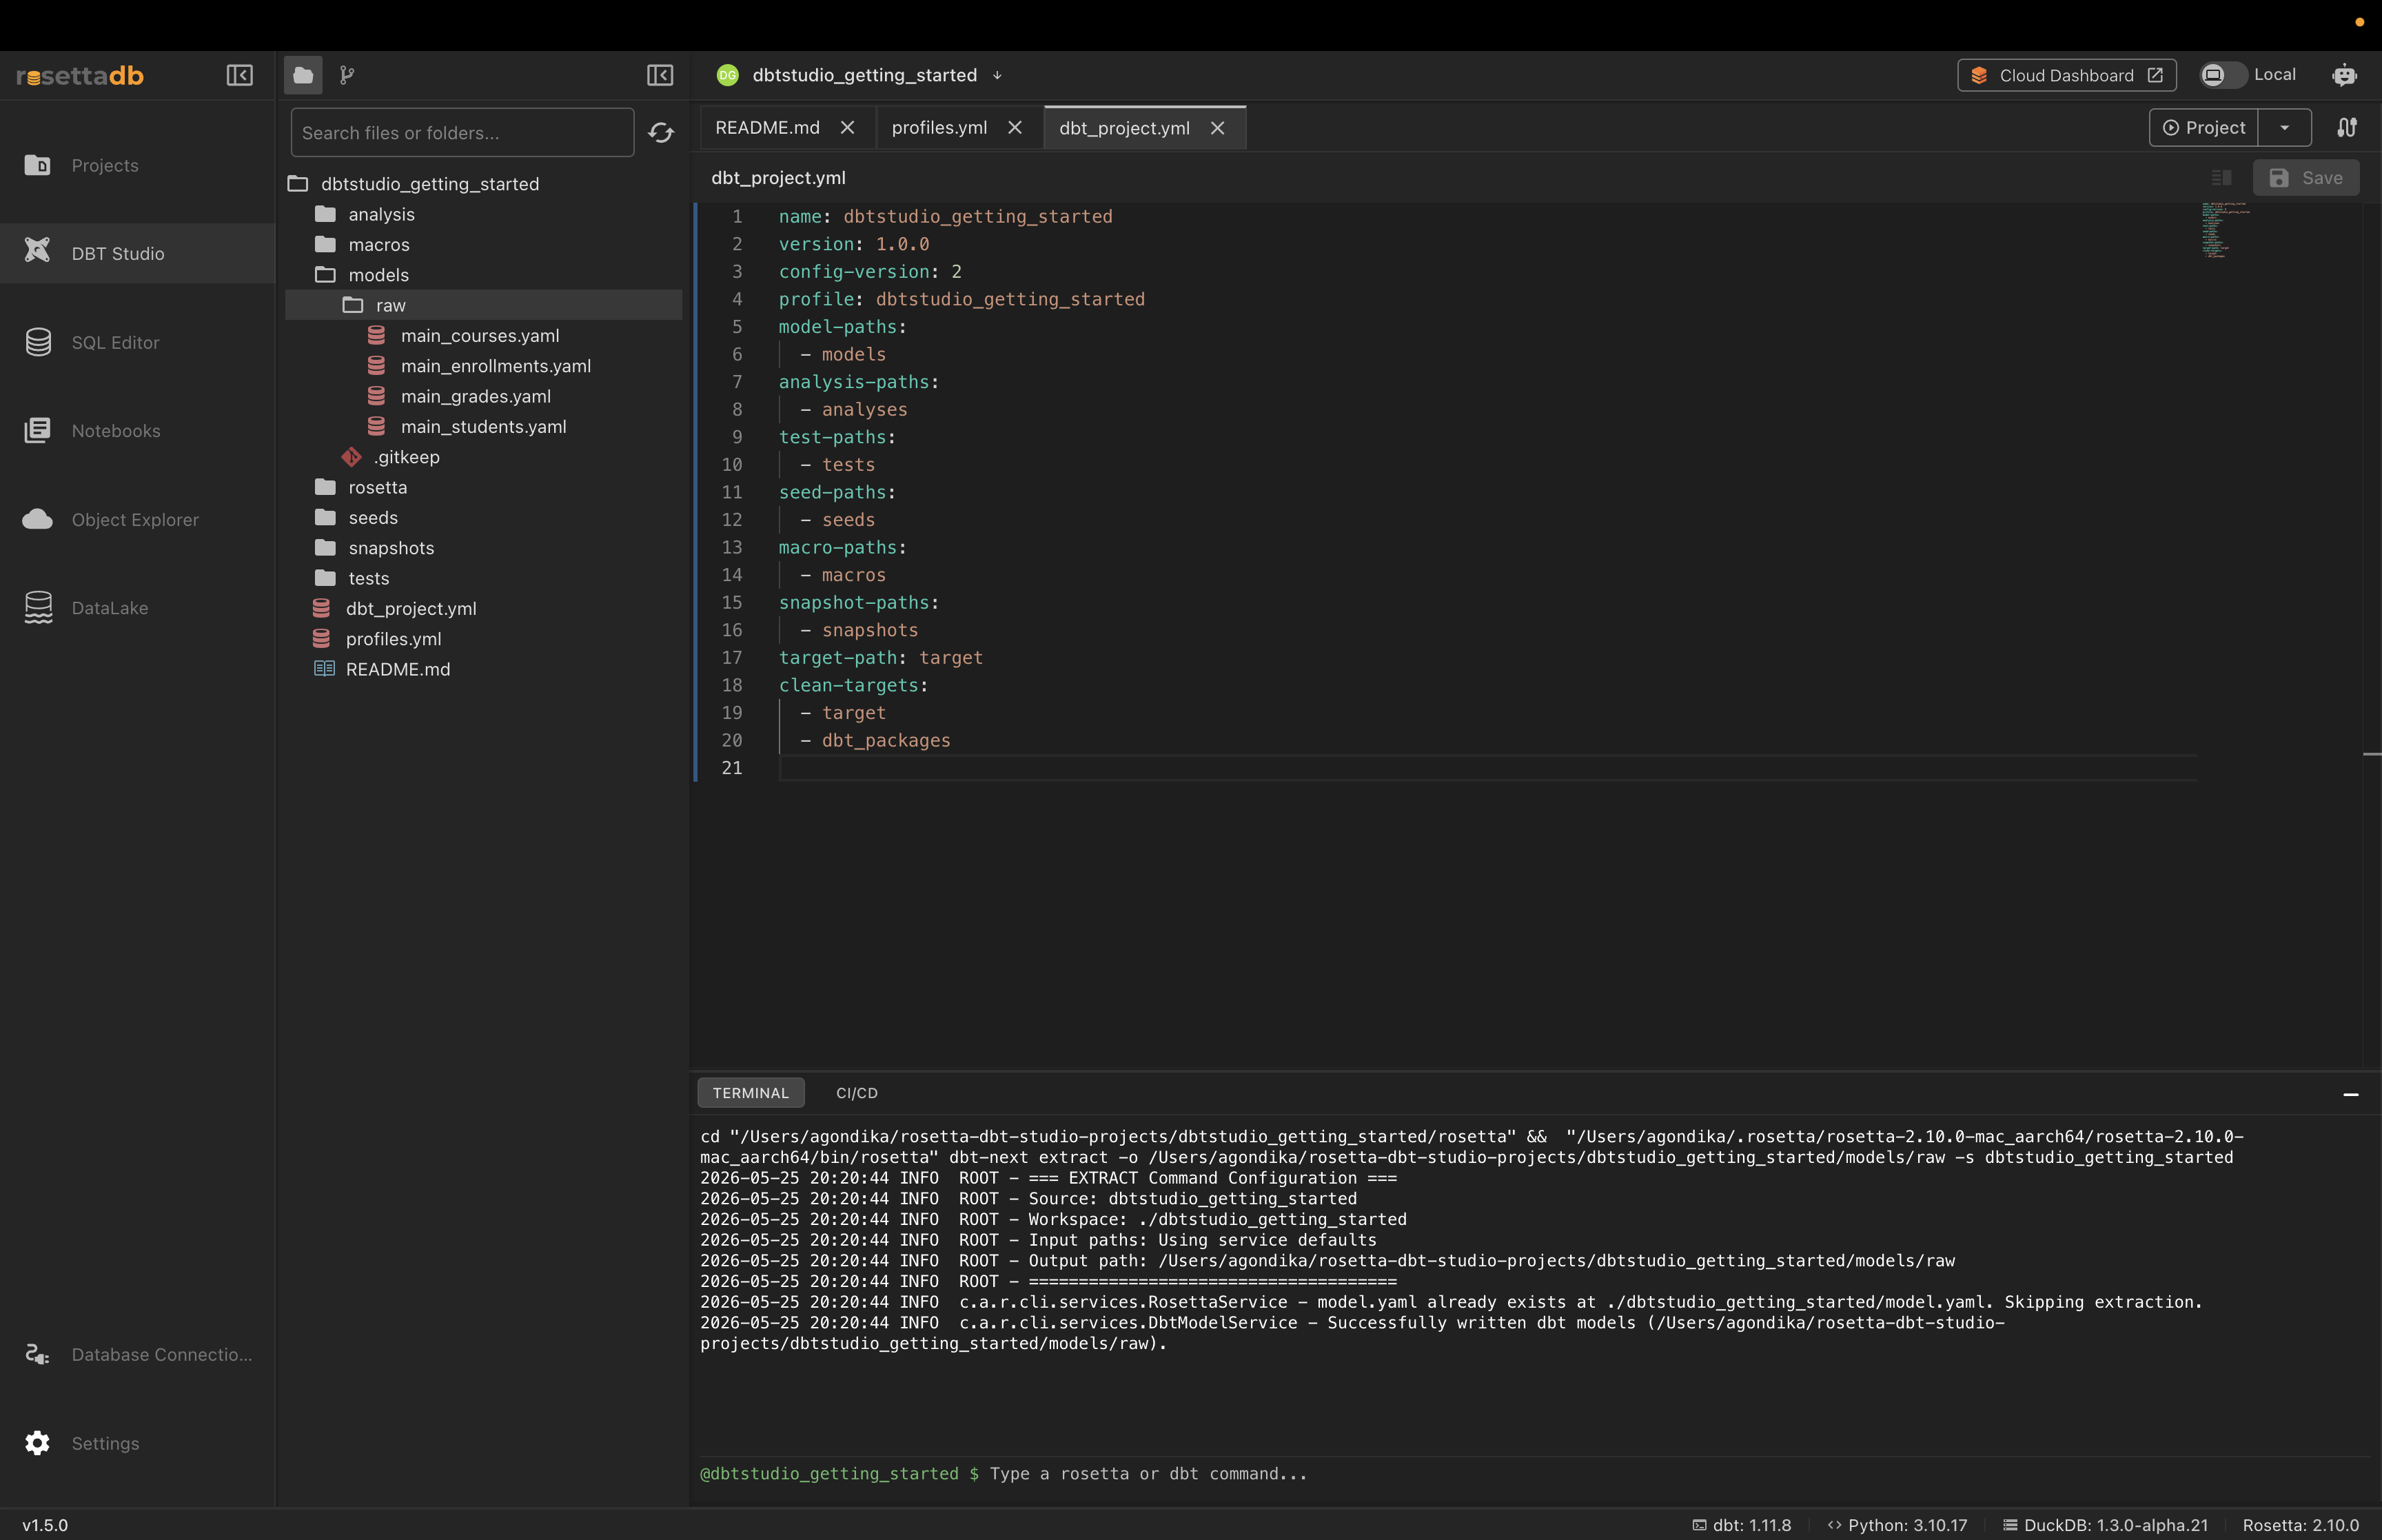Open the SQL Editor
The height and width of the screenshot is (1540, 2382).
(x=138, y=342)
